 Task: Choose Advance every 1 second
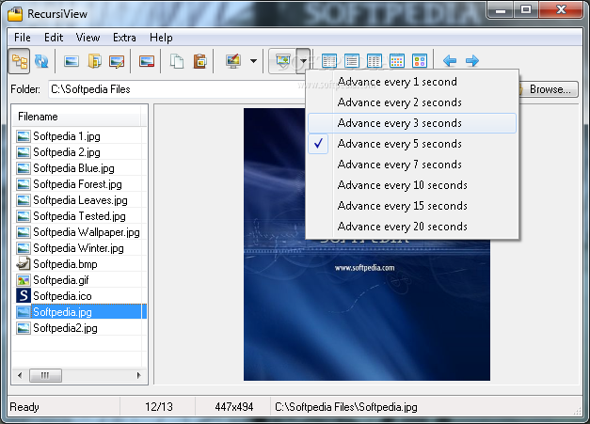click(412, 82)
